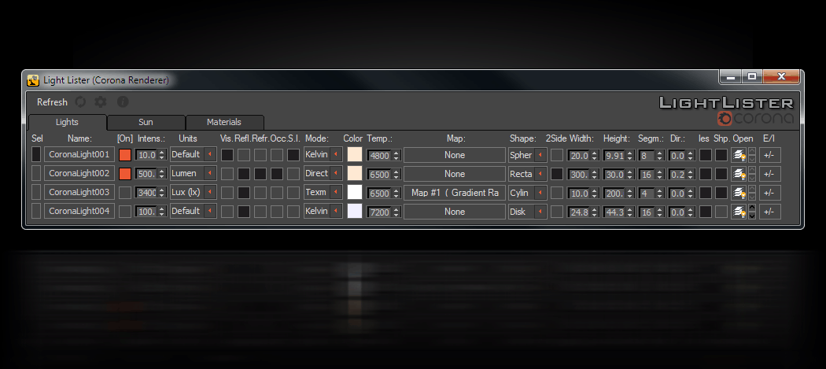Screen dimensions: 826x369
Task: Open include/exclude list icon for CoronaLight004
Action: click(x=739, y=212)
